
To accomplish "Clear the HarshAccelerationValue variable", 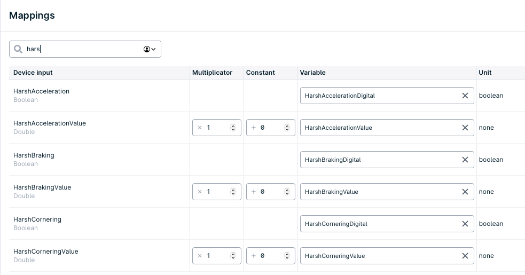I will coord(465,128).
